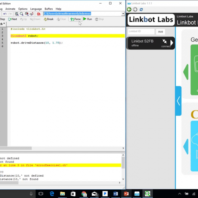Image resolution: width=198 pixels, height=198 pixels.
Task: Select the modified .ch file tab
Action: 3,24
